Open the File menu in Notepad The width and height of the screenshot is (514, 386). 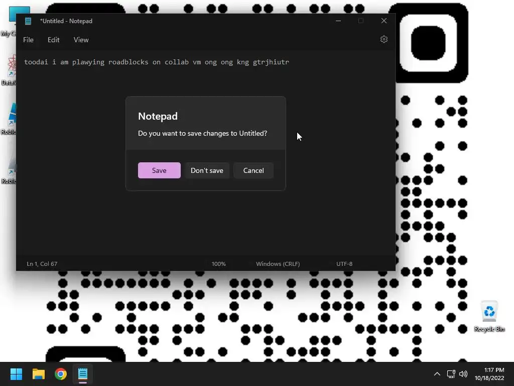[28, 40]
